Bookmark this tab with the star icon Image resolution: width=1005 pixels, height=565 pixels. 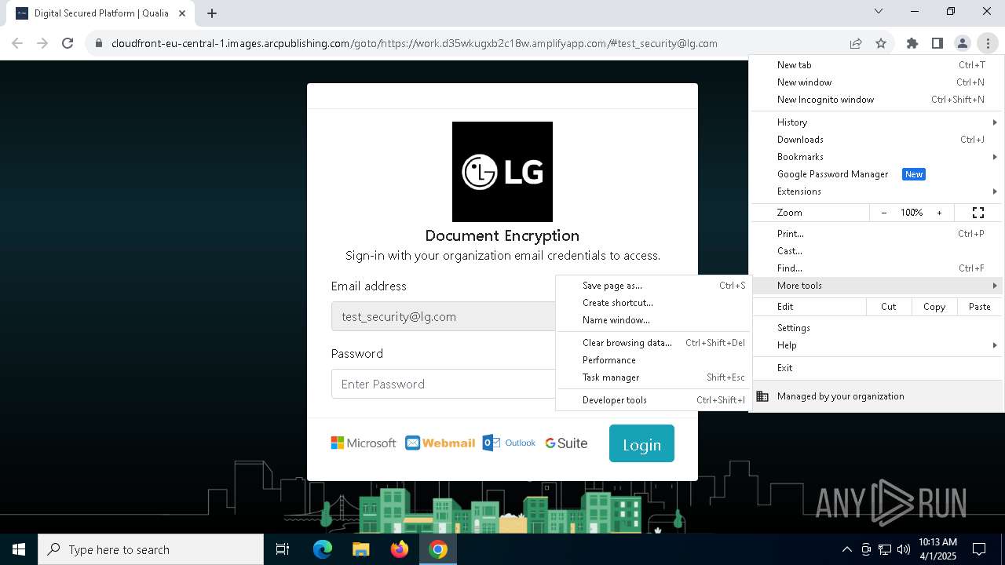coord(881,43)
